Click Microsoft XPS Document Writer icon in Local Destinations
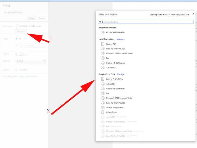The width and height of the screenshot is (197, 148). (103, 54)
